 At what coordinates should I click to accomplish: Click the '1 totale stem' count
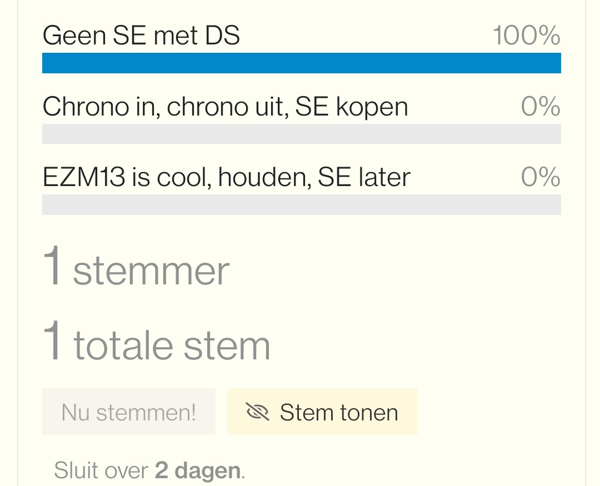click(156, 342)
